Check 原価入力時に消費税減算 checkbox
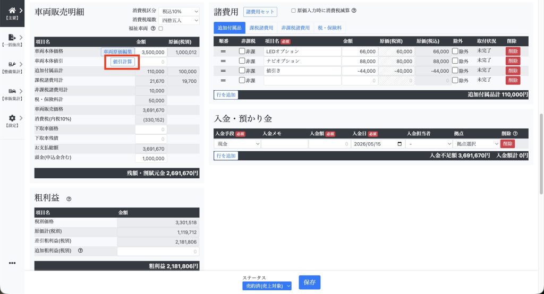The height and width of the screenshot is (294, 544). tap(293, 11)
